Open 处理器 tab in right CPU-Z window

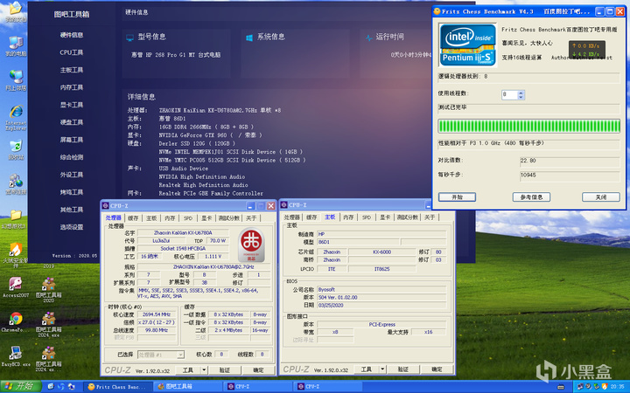292,217
